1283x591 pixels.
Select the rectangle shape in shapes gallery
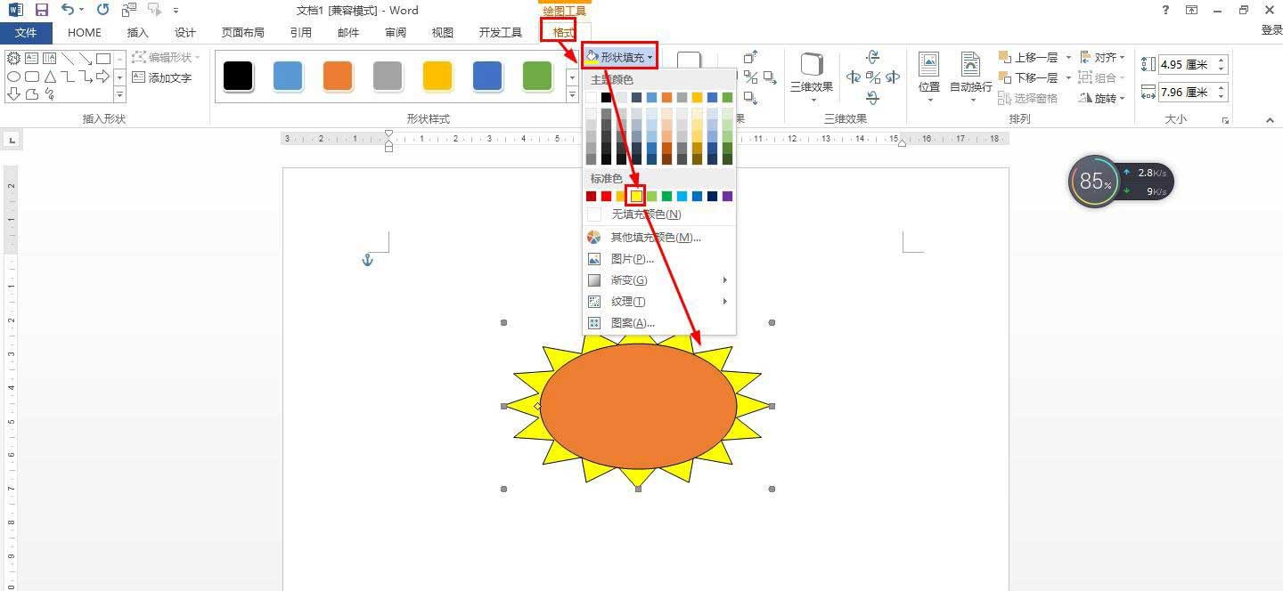click(x=102, y=59)
